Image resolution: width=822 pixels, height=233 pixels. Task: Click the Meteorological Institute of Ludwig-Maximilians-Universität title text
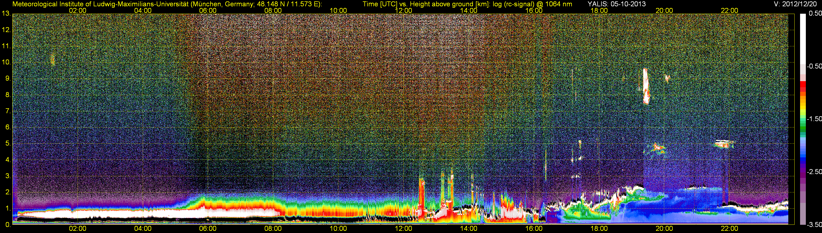pos(167,4)
